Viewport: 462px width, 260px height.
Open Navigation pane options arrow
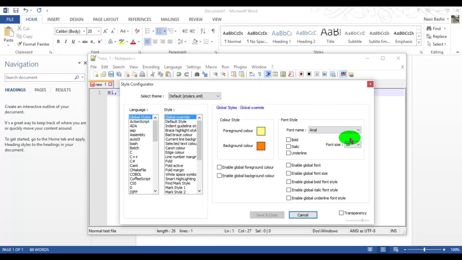(79, 63)
